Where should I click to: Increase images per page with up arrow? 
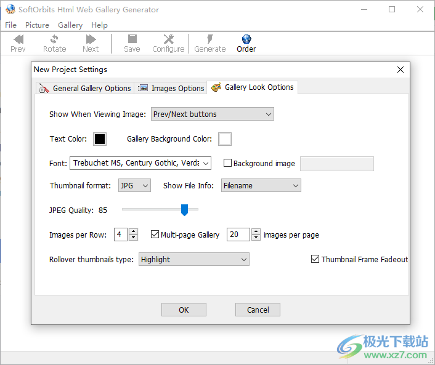(256, 231)
